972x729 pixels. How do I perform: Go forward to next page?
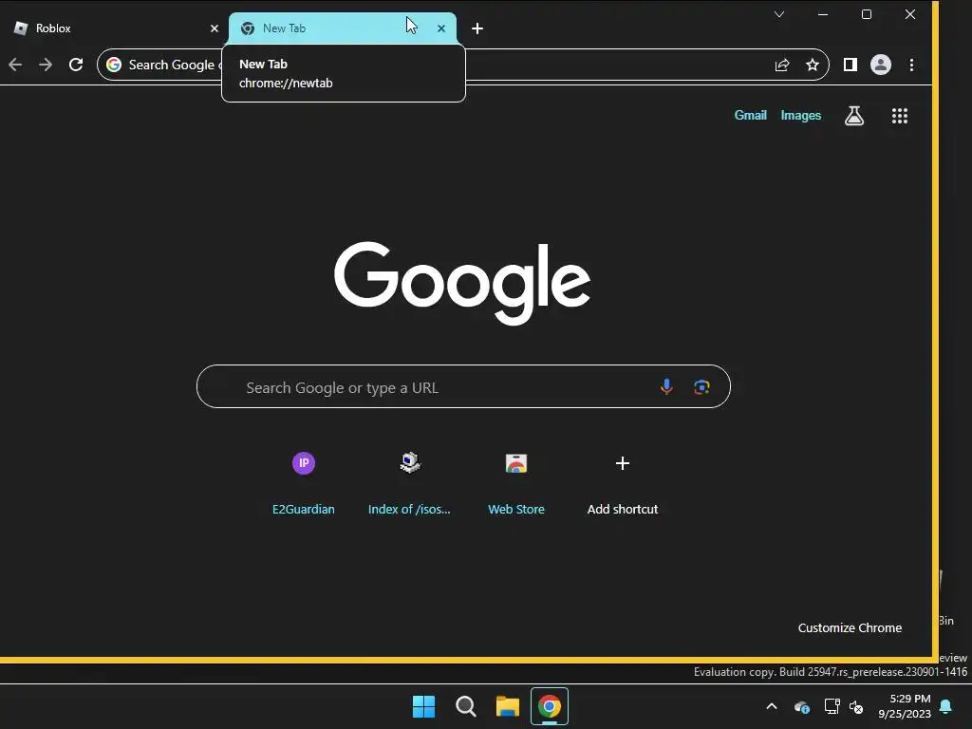[x=46, y=65]
